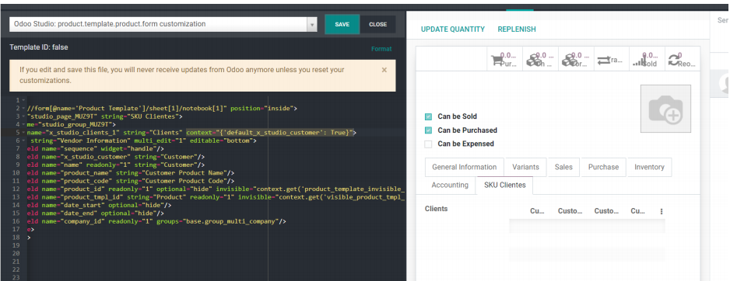The height and width of the screenshot is (281, 730).
Task: Click code line with 'date_start'
Action: pos(99,205)
